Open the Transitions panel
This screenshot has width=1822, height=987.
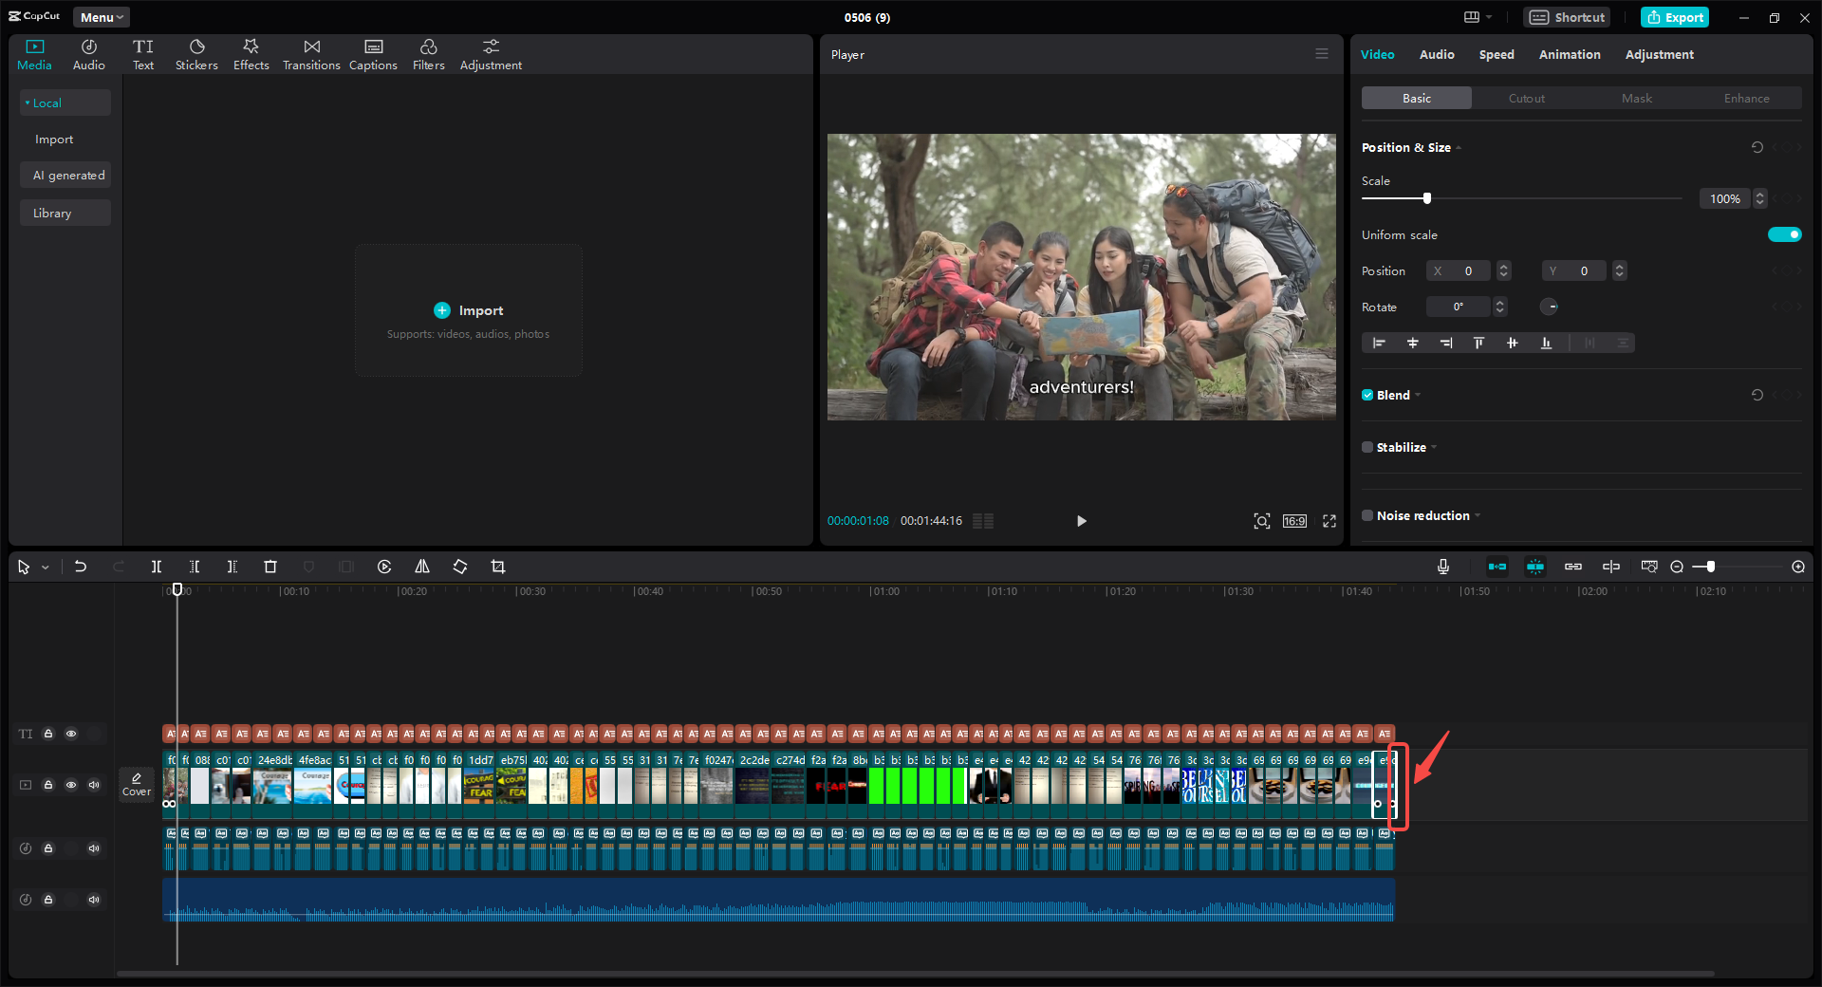point(311,53)
